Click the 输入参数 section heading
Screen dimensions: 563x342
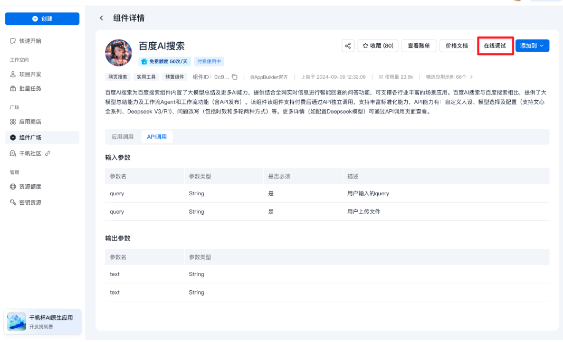pos(118,157)
